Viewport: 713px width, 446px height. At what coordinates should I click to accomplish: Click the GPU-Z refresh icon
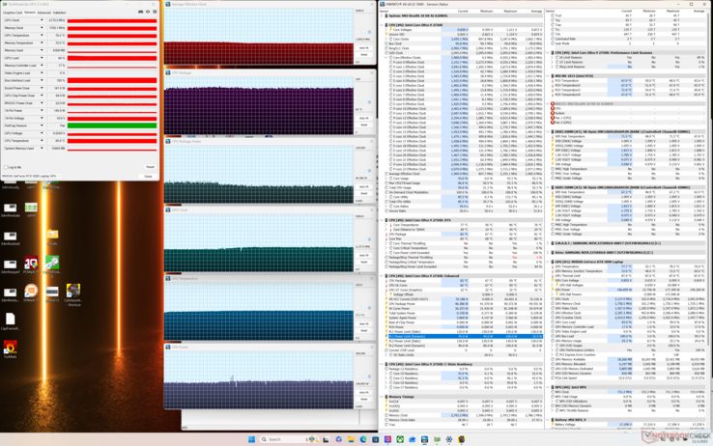[148, 13]
